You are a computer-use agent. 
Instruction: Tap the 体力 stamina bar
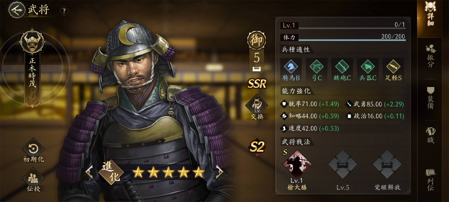point(343,37)
